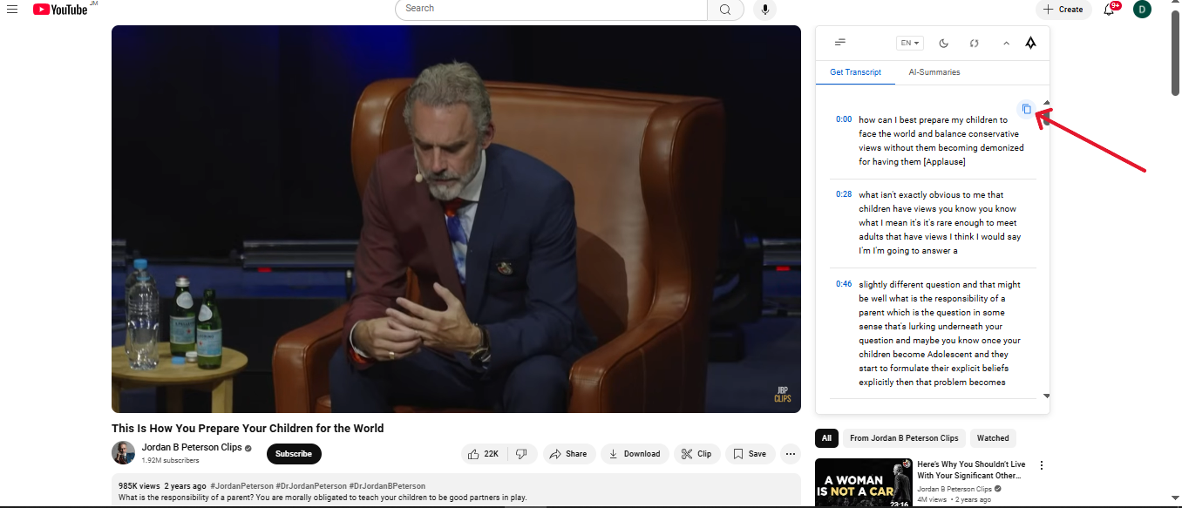Like the video (22K)
The height and width of the screenshot is (508, 1182).
click(484, 454)
